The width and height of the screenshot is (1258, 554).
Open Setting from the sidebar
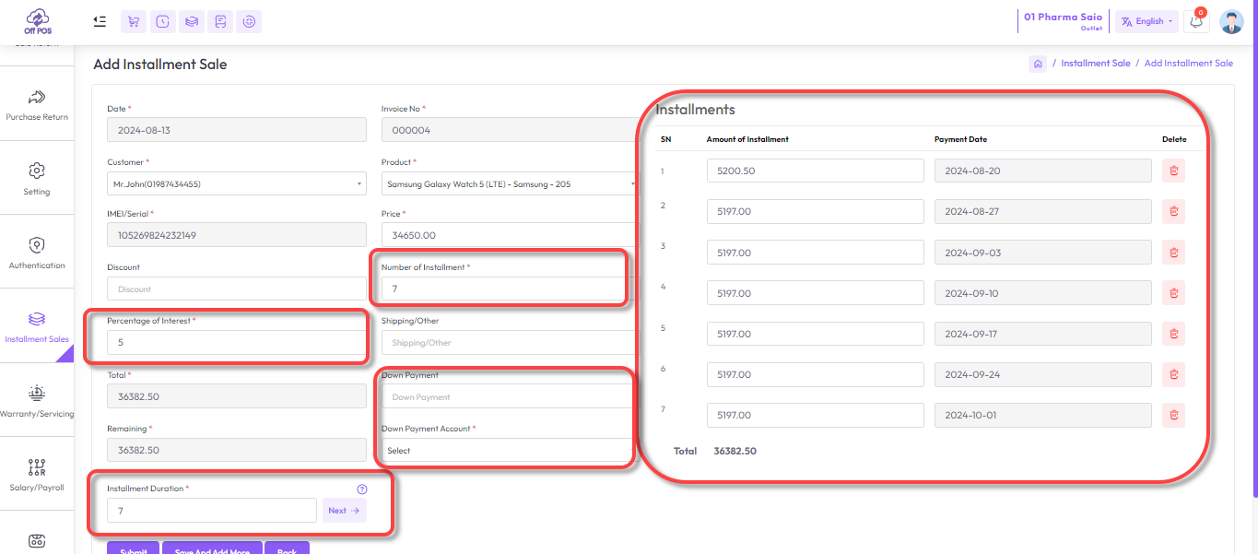[37, 179]
